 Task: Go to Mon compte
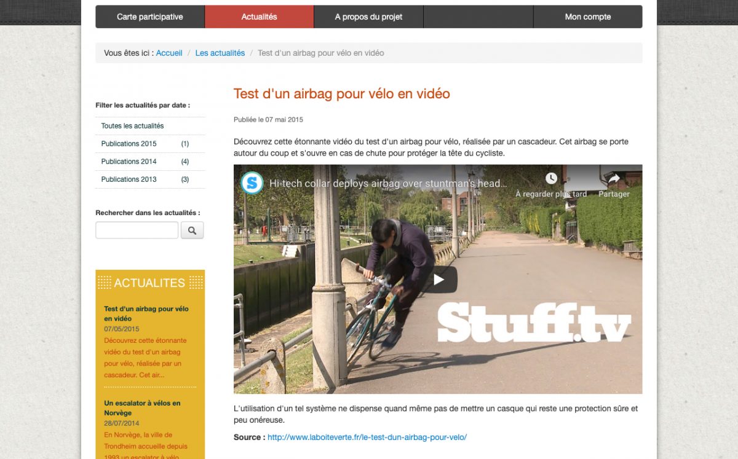click(x=588, y=17)
